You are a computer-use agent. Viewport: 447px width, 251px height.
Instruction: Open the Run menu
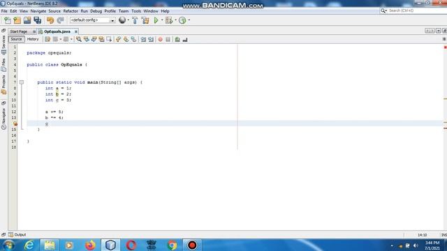click(x=84, y=11)
